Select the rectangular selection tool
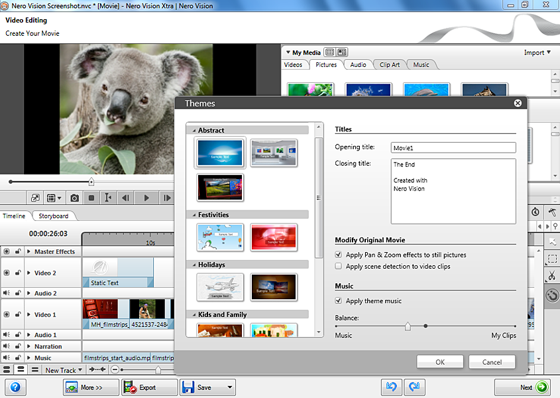 pos(553,259)
